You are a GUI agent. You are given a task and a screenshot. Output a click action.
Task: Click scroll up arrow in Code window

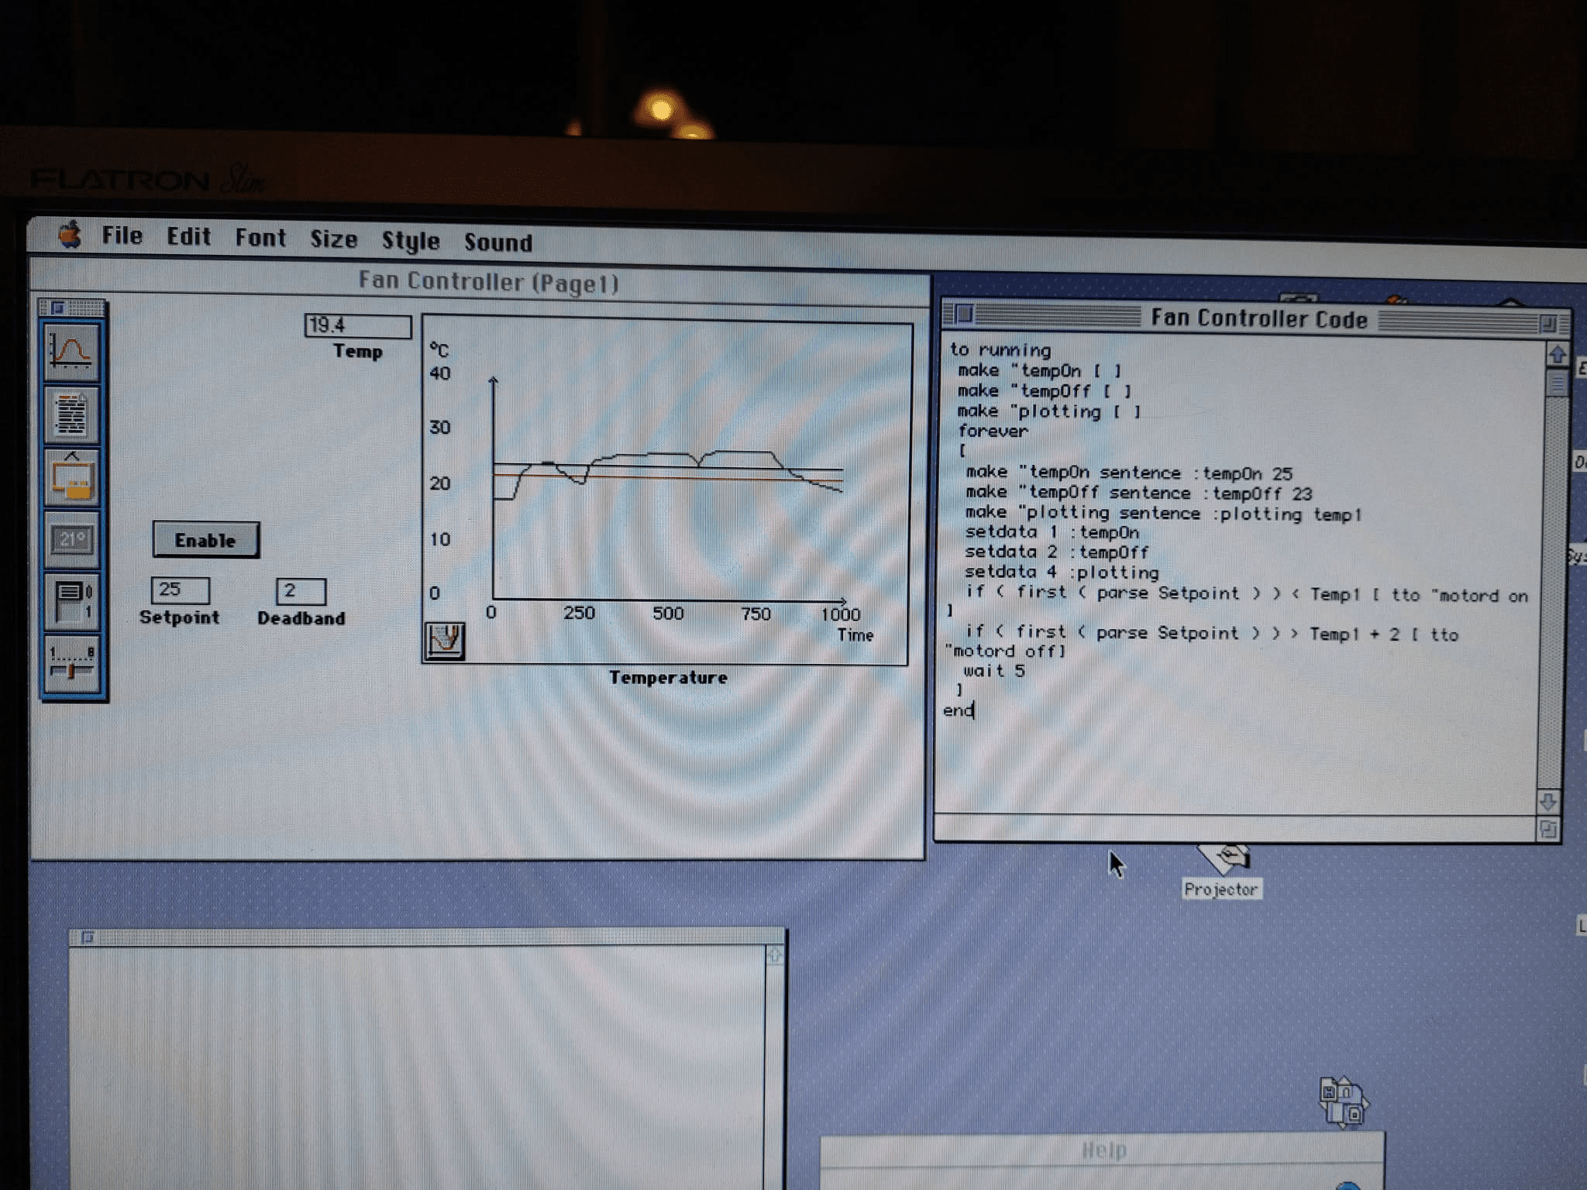tap(1557, 355)
